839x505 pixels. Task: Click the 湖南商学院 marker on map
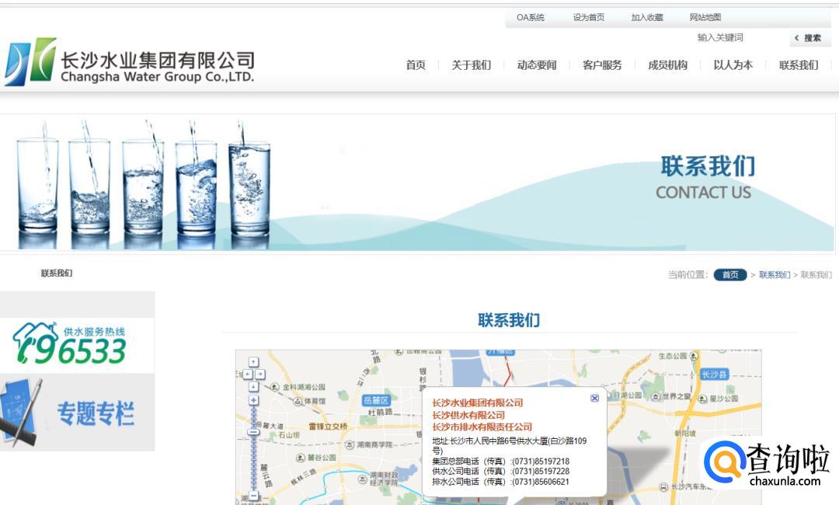tap(369, 444)
